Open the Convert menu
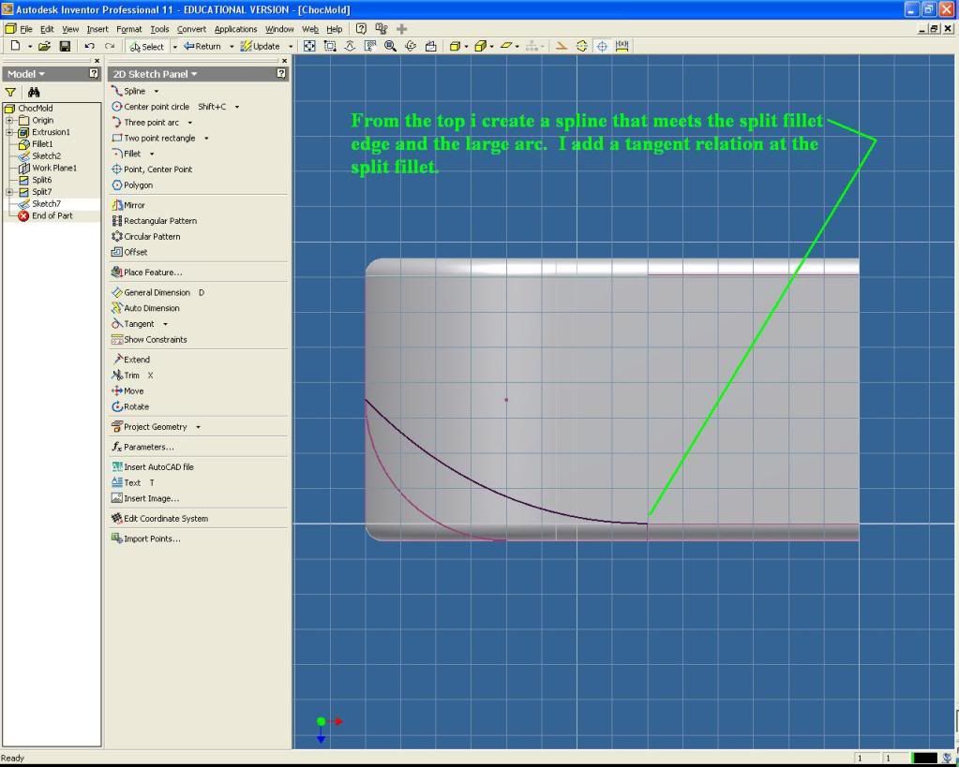959x767 pixels. (x=191, y=29)
